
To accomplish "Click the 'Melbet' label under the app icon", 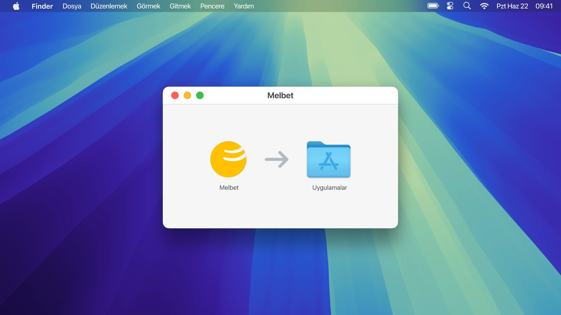I will (229, 188).
